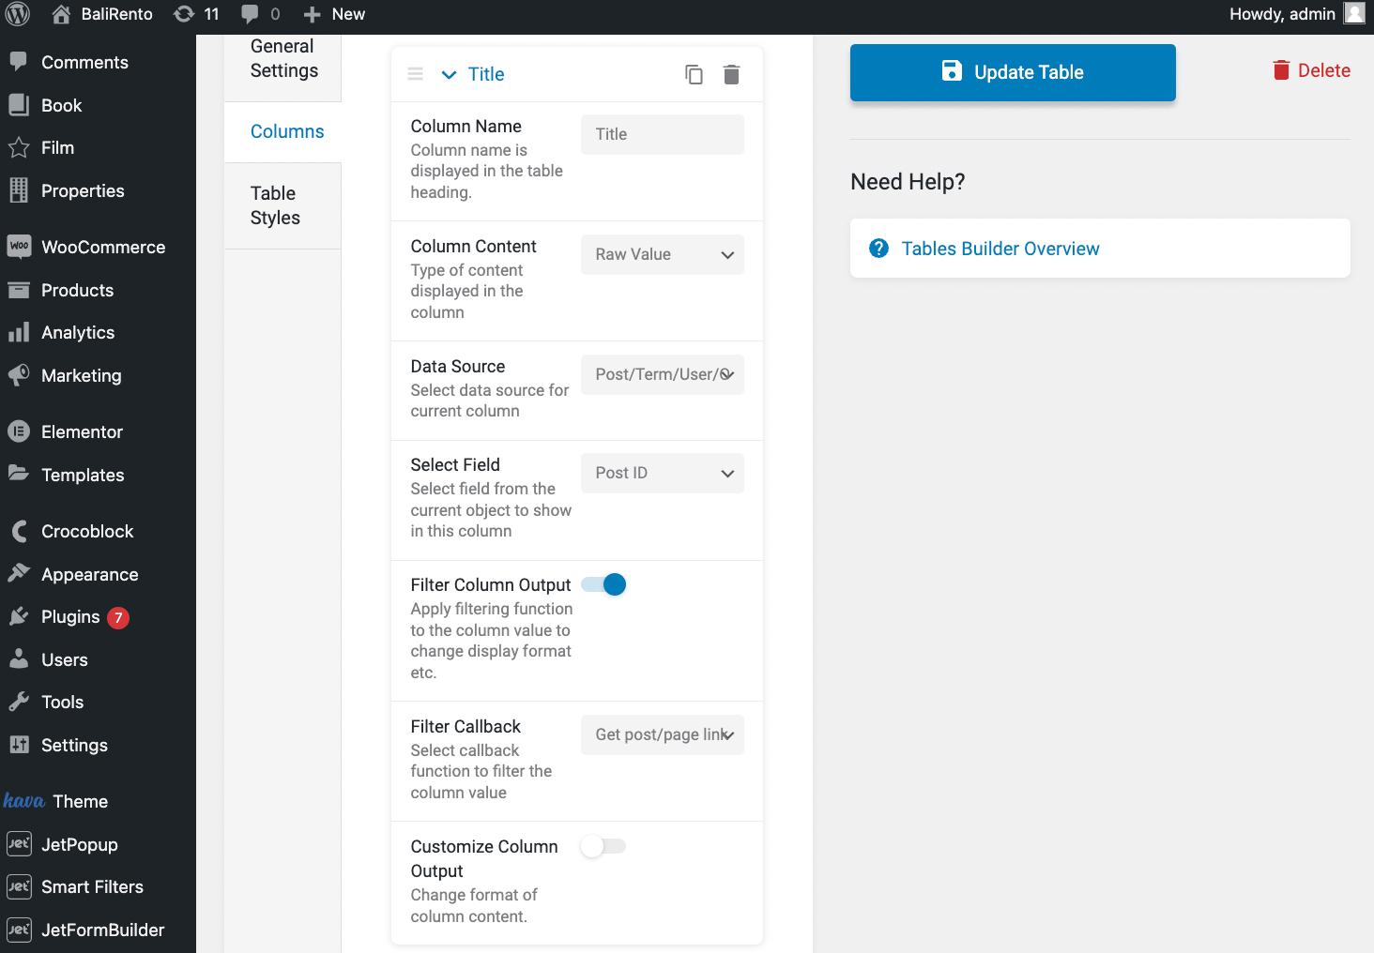Delete the Title column with trash icon
The width and height of the screenshot is (1374, 953).
[x=731, y=74]
